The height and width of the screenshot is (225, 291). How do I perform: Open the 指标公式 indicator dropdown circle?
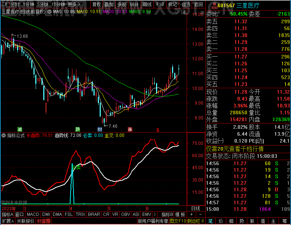pos(4,135)
